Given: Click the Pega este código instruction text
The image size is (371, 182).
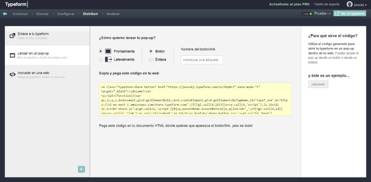Looking at the screenshot, I should coord(175,126).
